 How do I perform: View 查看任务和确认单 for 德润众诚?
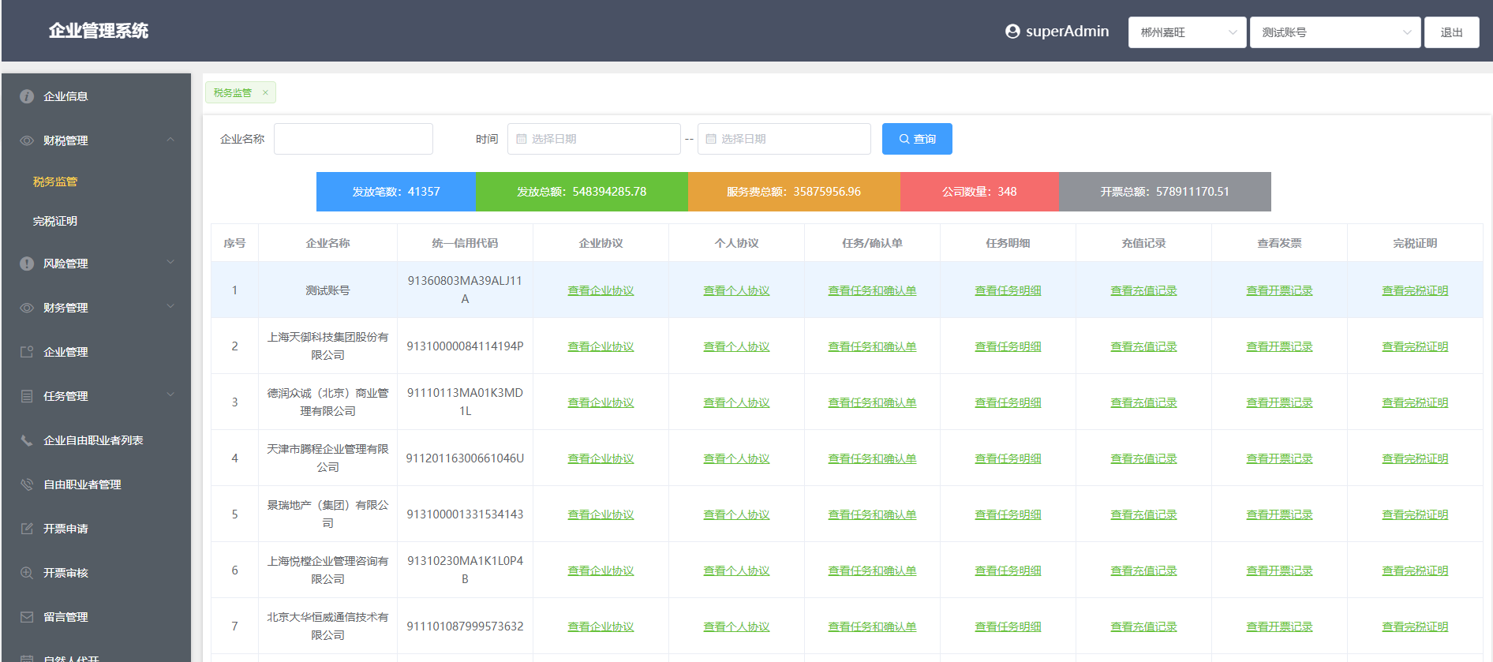pyautogui.click(x=872, y=402)
